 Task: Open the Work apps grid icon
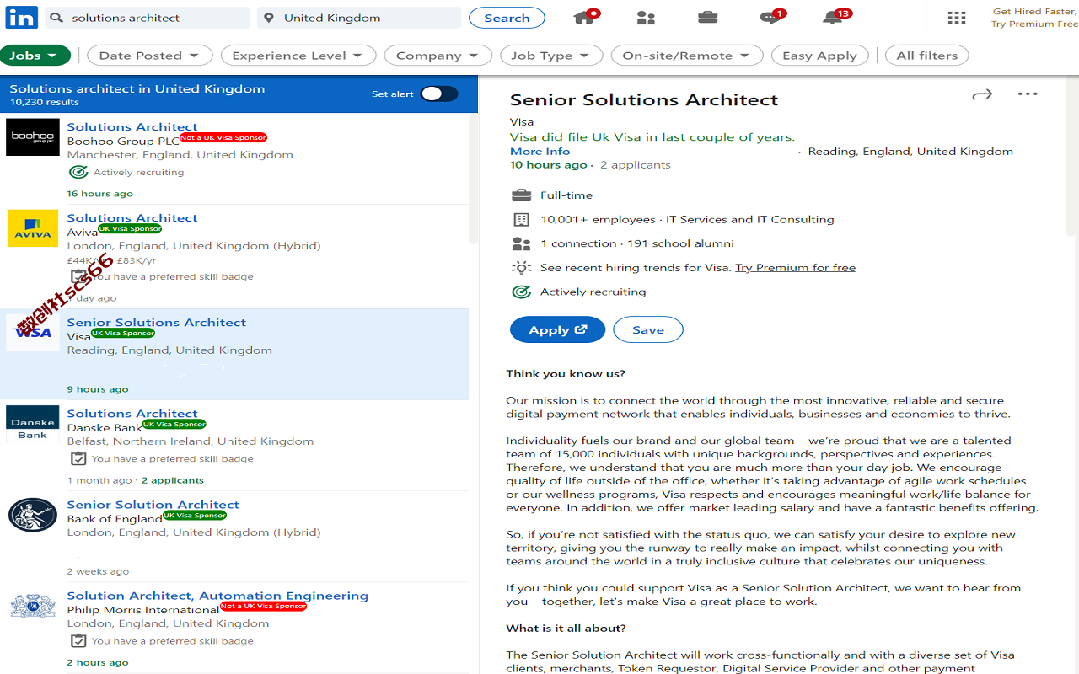(x=957, y=18)
